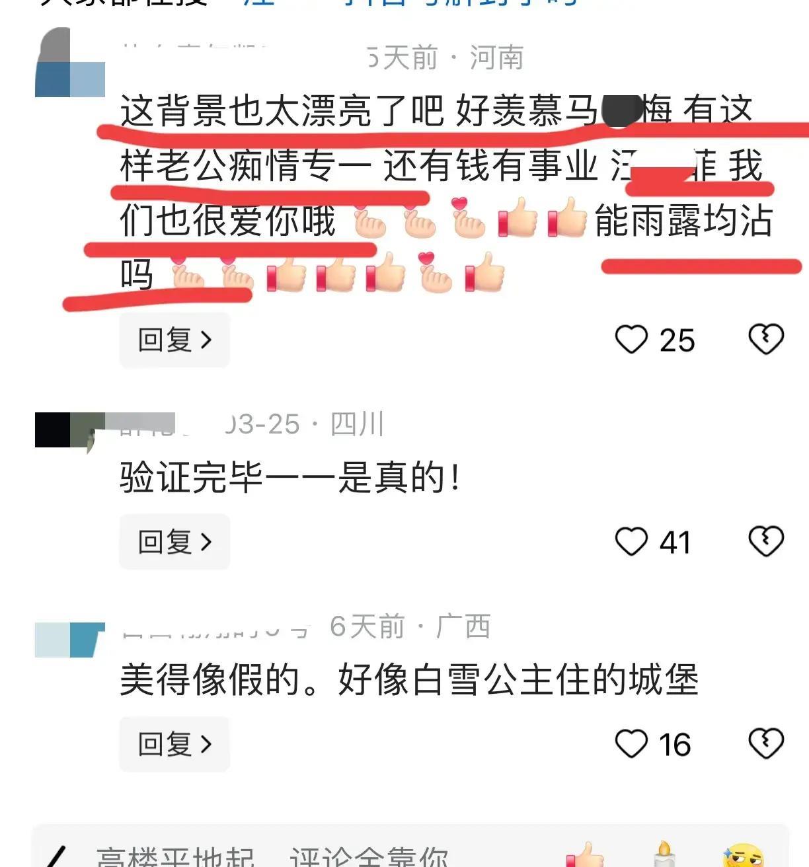The height and width of the screenshot is (867, 809).
Task: Like the comment with 41 likes
Action: (631, 542)
